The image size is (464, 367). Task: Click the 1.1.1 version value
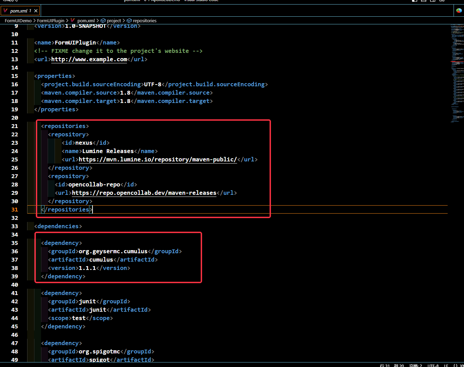tap(87, 268)
